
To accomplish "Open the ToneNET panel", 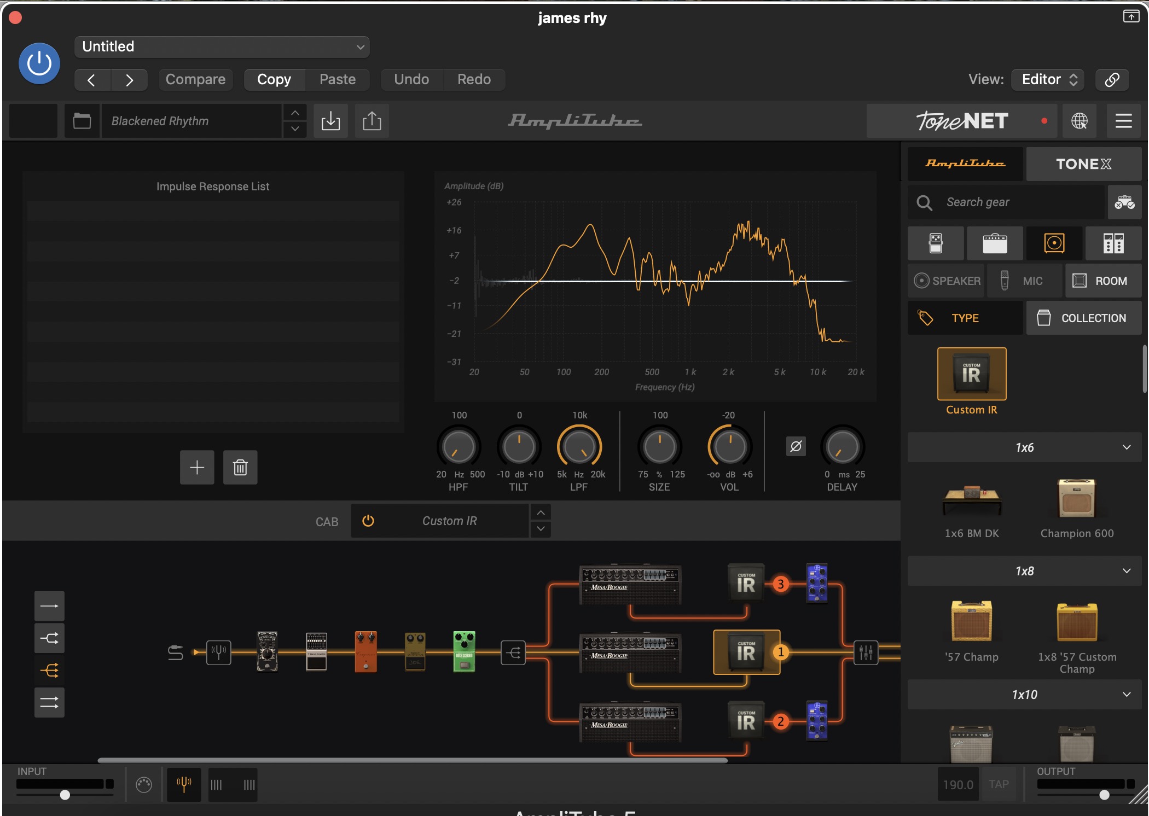I will click(962, 121).
